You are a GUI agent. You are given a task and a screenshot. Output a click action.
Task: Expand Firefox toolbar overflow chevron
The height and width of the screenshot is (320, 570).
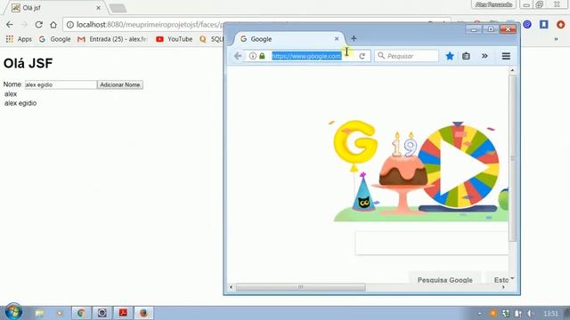pyautogui.click(x=484, y=56)
